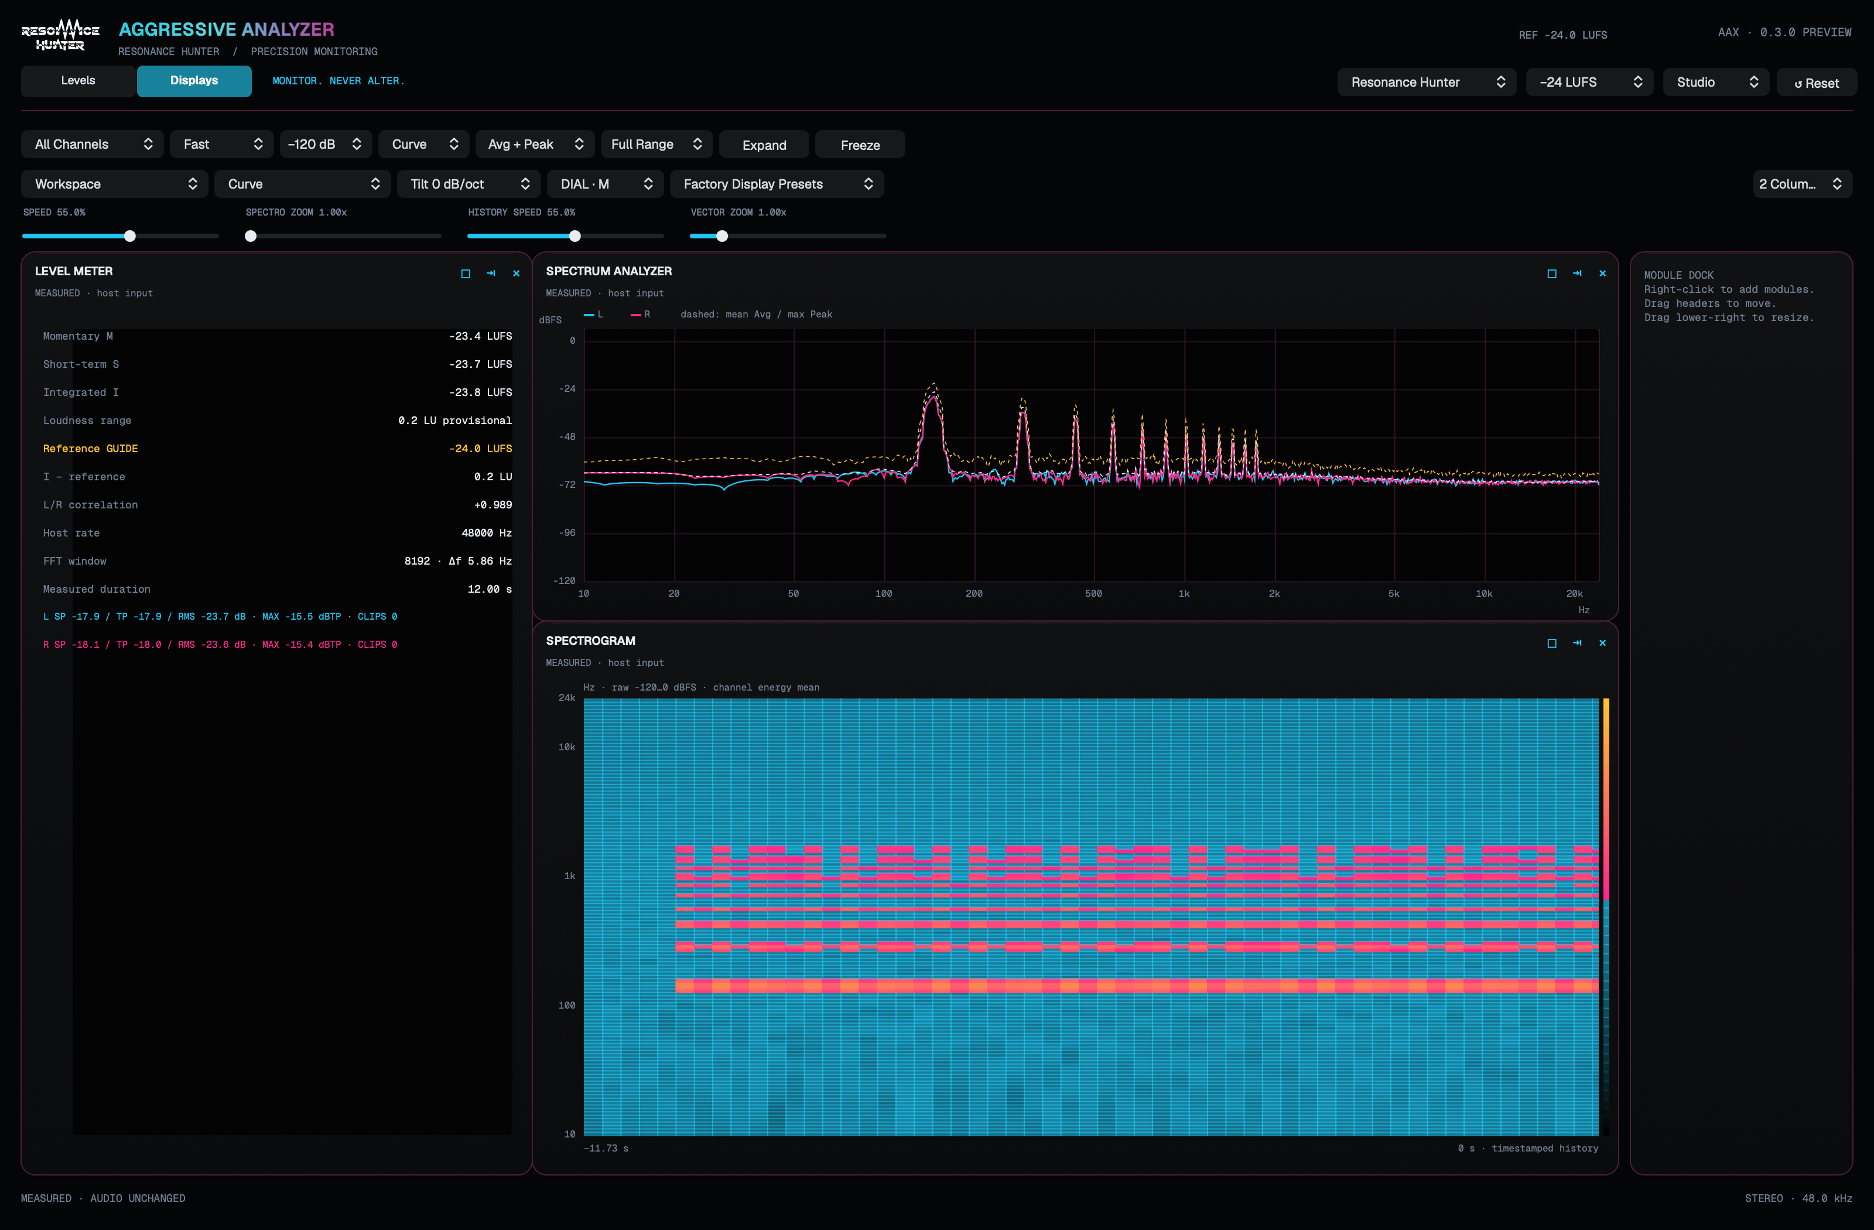Click the Vector Zoom slider handle

(722, 236)
